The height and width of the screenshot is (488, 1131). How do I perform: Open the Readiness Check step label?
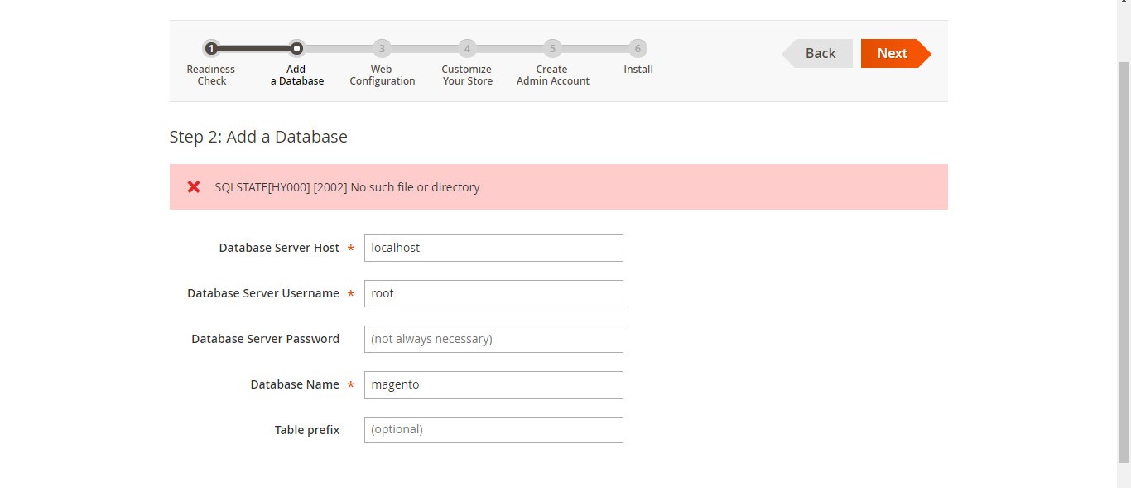pos(211,75)
